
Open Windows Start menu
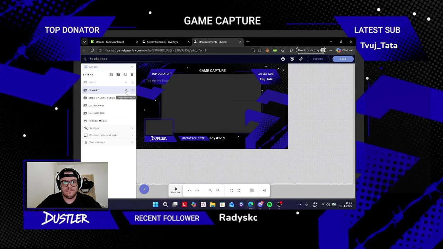click(156, 204)
